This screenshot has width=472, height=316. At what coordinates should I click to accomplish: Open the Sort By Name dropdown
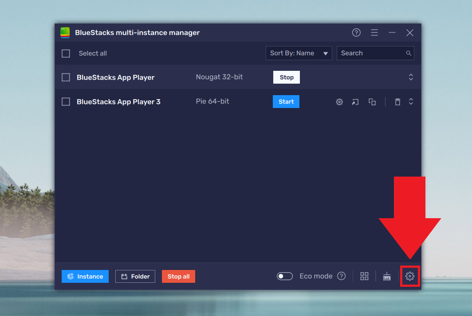pyautogui.click(x=299, y=53)
